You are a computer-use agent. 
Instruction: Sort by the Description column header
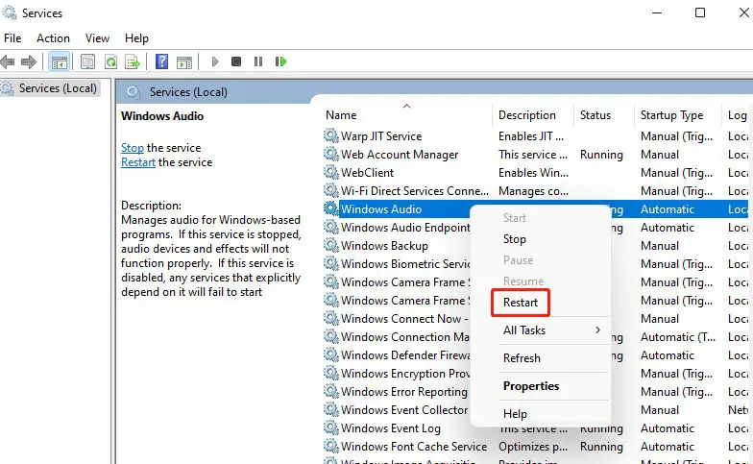tap(526, 115)
